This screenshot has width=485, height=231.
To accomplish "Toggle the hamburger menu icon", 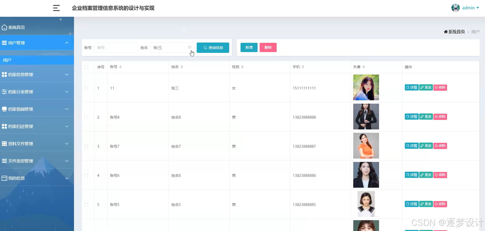I will click(x=56, y=8).
